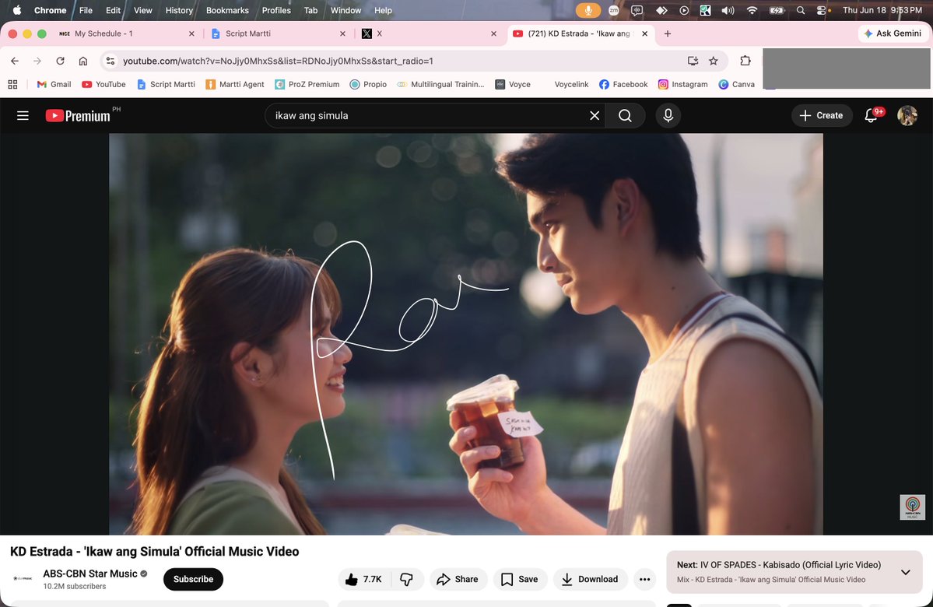Open the Multilingual Training bookmark
933x607 pixels.
[x=441, y=85]
